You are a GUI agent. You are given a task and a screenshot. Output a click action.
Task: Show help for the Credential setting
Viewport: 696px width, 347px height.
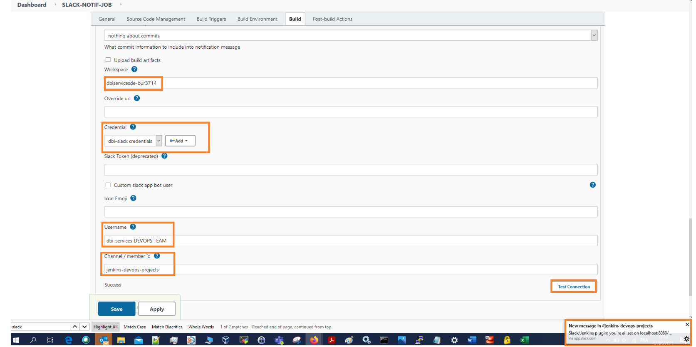point(133,127)
